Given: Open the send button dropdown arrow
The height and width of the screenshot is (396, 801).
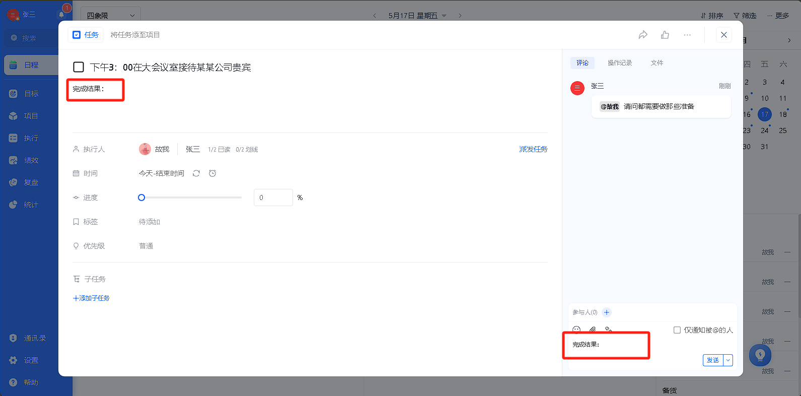Looking at the screenshot, I should click(x=728, y=360).
